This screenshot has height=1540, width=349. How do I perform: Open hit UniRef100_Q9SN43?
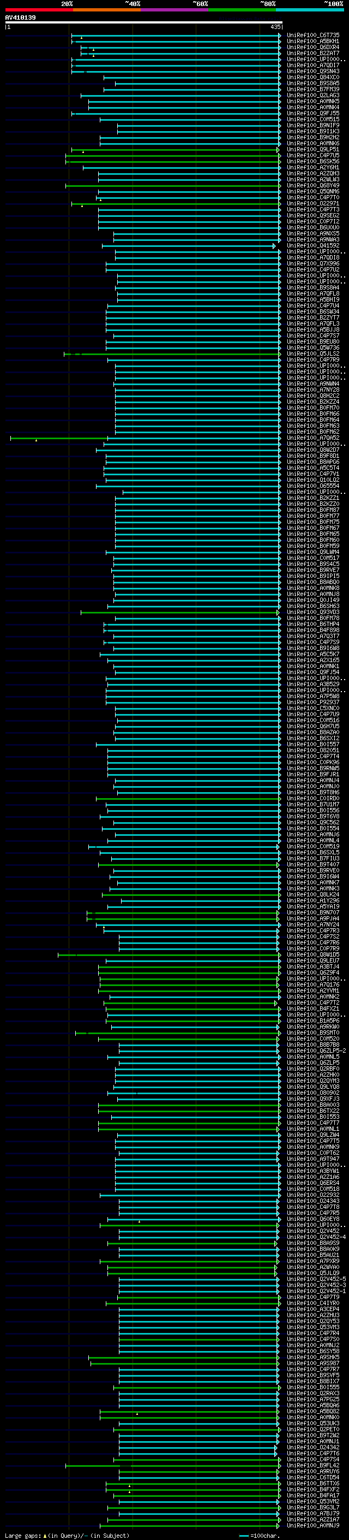(313, 71)
